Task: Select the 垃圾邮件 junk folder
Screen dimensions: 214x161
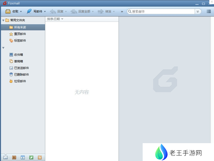Action: 20,81
